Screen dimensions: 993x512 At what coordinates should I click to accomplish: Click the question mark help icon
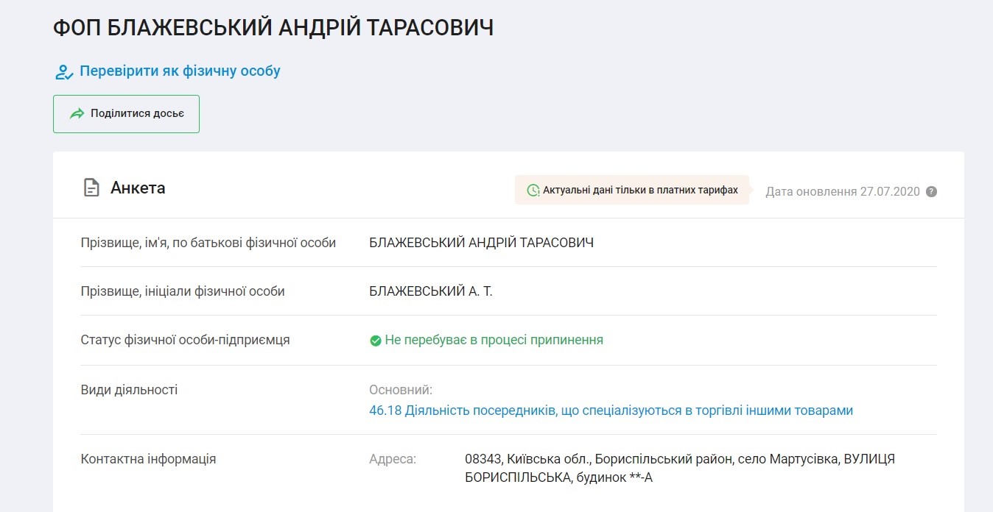[931, 192]
